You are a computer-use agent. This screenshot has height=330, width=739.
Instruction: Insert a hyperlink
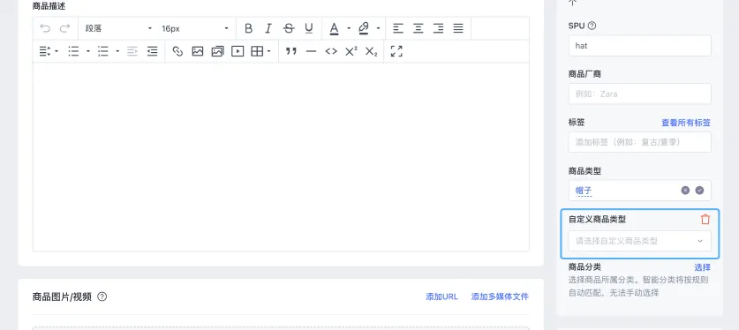(177, 51)
